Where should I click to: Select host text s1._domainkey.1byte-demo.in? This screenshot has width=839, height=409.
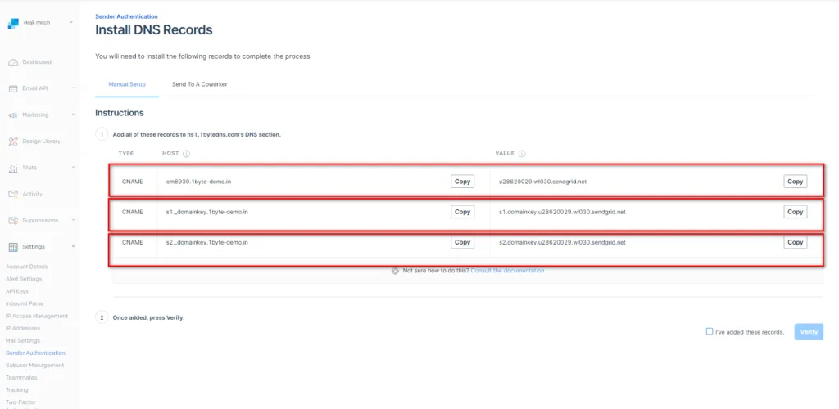[x=207, y=212]
